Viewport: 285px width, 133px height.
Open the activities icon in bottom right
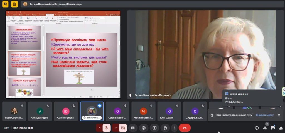(281, 128)
